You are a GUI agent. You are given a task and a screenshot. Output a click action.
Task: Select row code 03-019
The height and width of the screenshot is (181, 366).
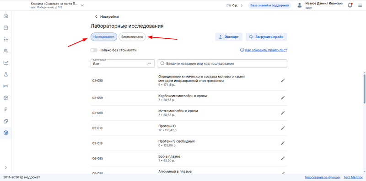tap(97, 143)
